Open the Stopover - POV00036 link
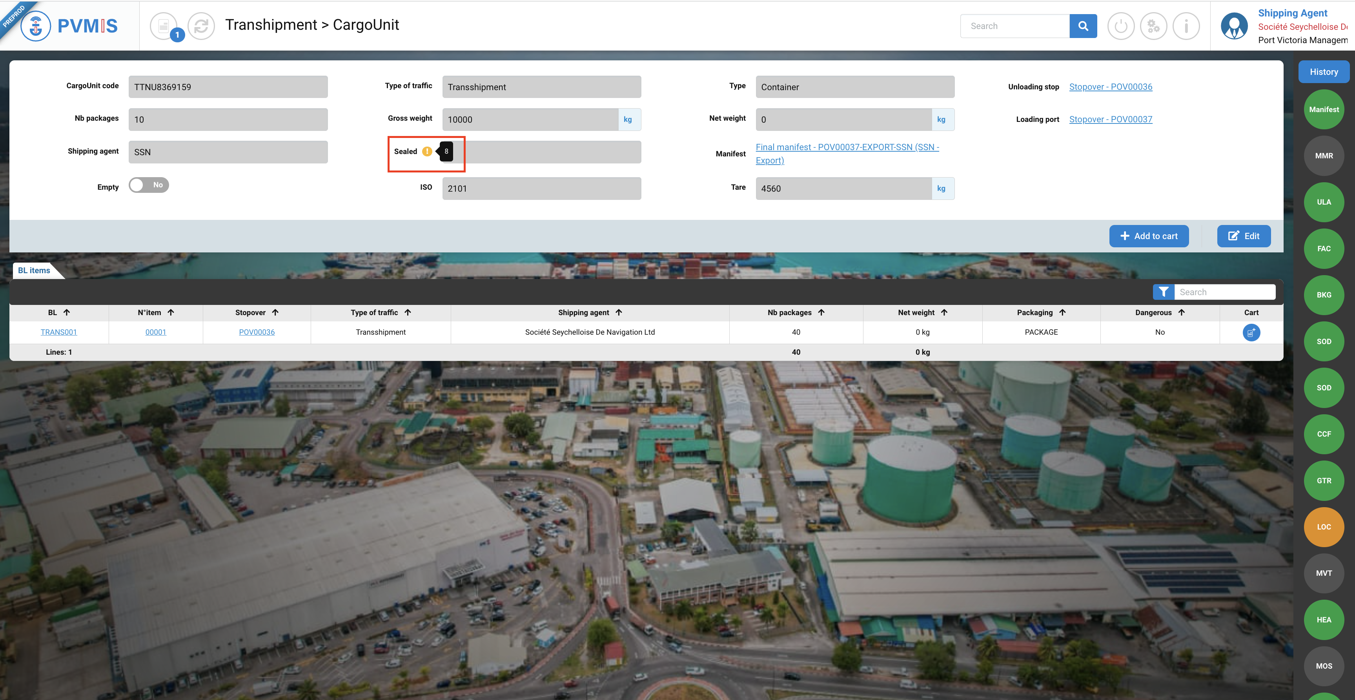Viewport: 1355px width, 700px height. pos(1111,87)
